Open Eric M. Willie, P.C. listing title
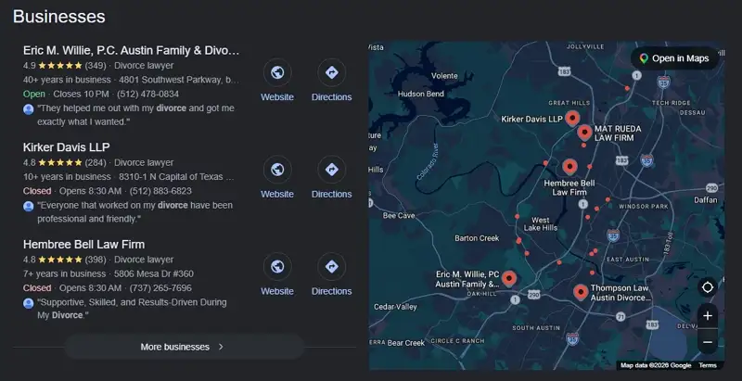 click(x=131, y=51)
